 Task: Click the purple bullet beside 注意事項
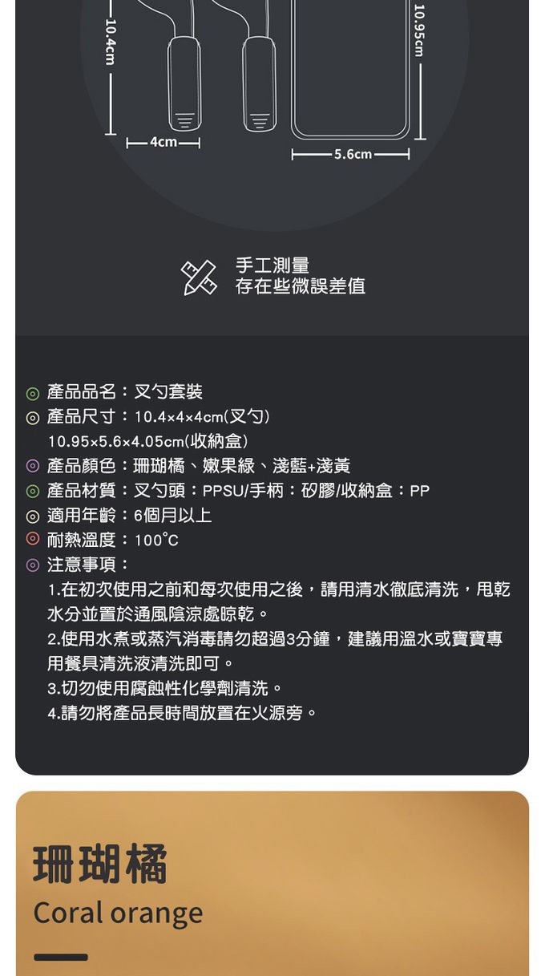[x=32, y=565]
